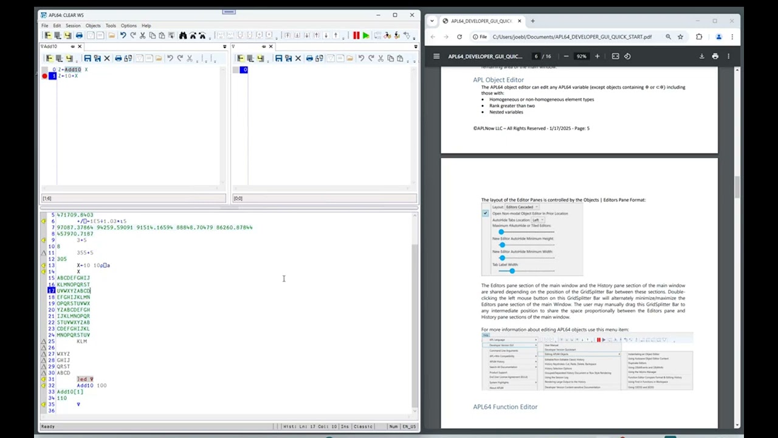Click the yellow marker on history line 31
778x438 pixels.
click(43, 379)
